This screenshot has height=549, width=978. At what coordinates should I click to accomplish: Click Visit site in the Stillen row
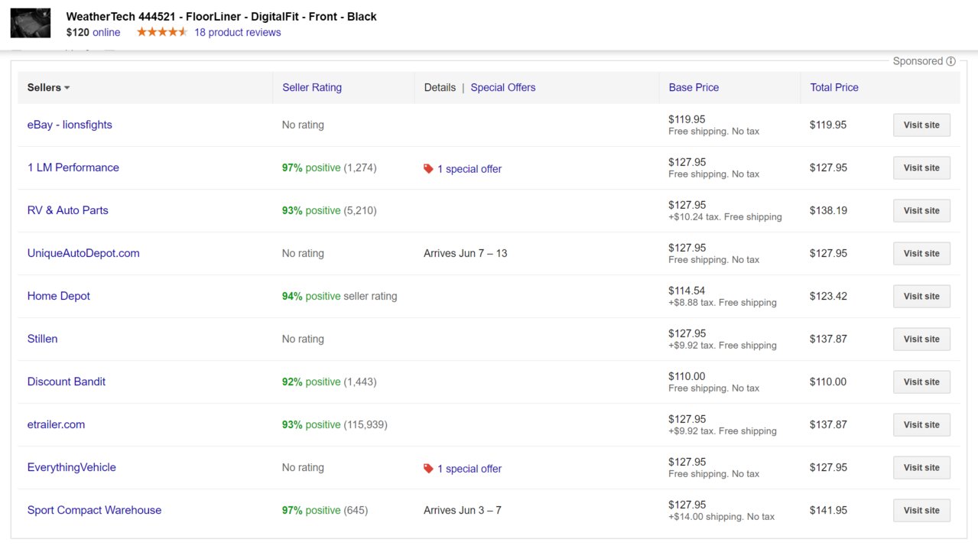(x=921, y=339)
